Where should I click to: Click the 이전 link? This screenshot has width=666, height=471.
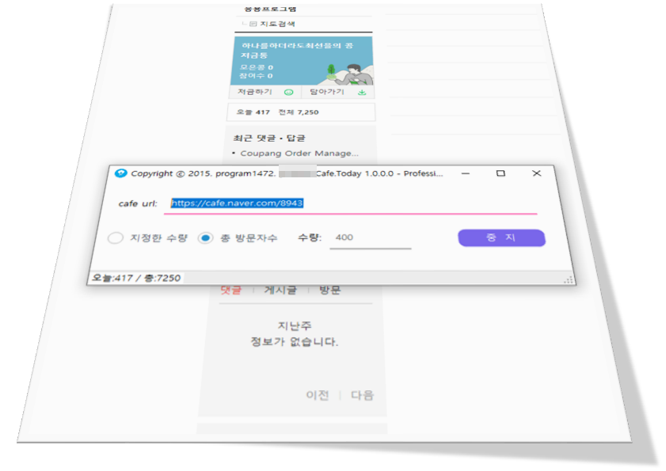click(x=317, y=395)
